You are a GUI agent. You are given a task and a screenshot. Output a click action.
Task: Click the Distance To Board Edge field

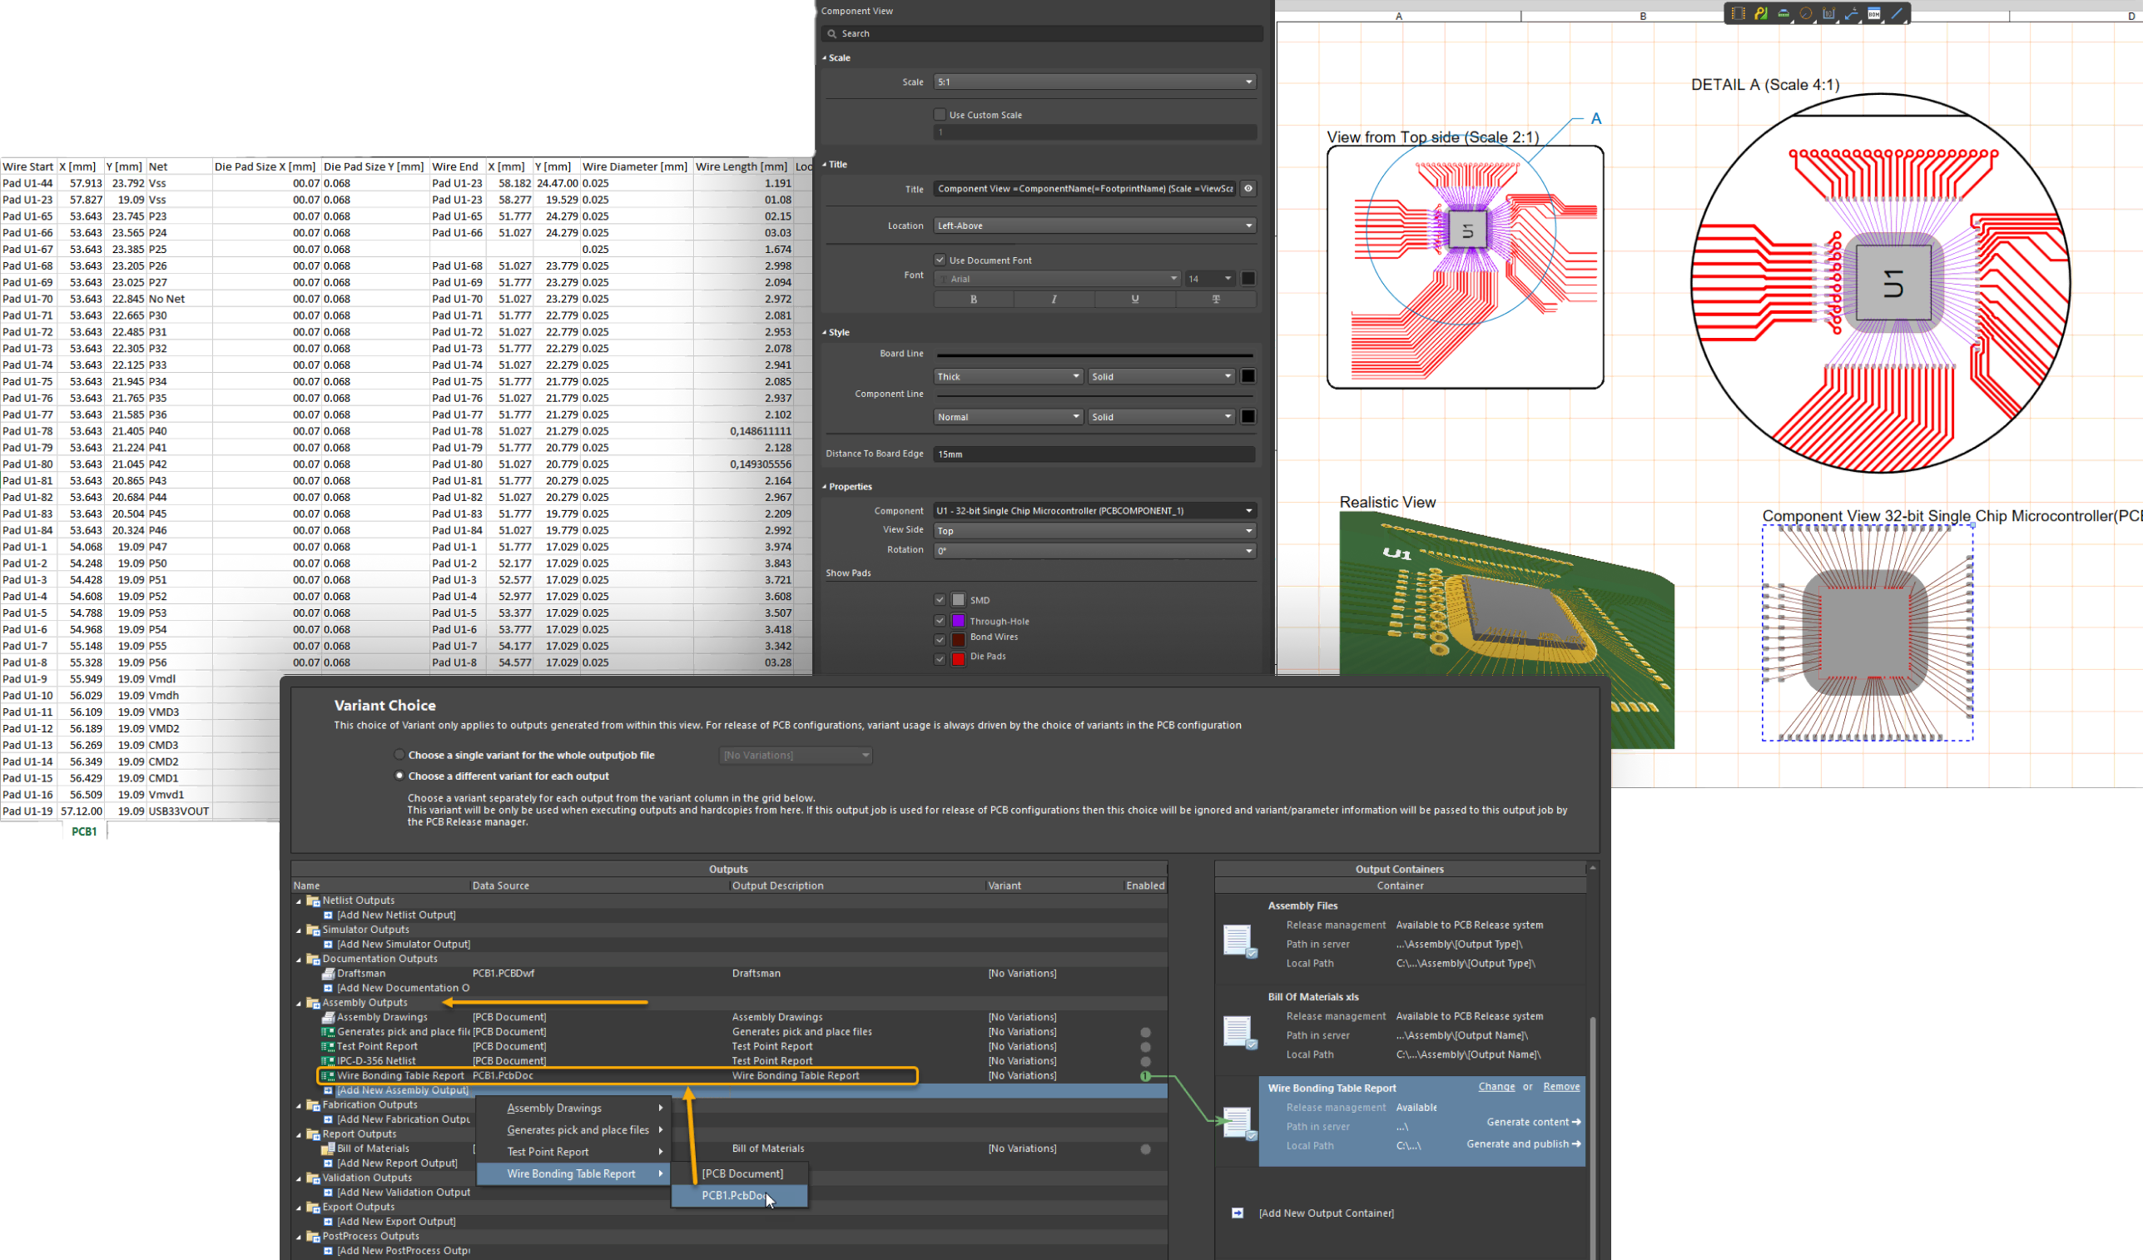[1094, 454]
